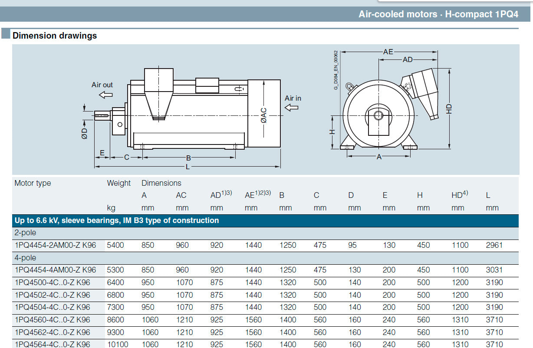
Task: Click the 'Motor type' column header
Action: pos(33,183)
